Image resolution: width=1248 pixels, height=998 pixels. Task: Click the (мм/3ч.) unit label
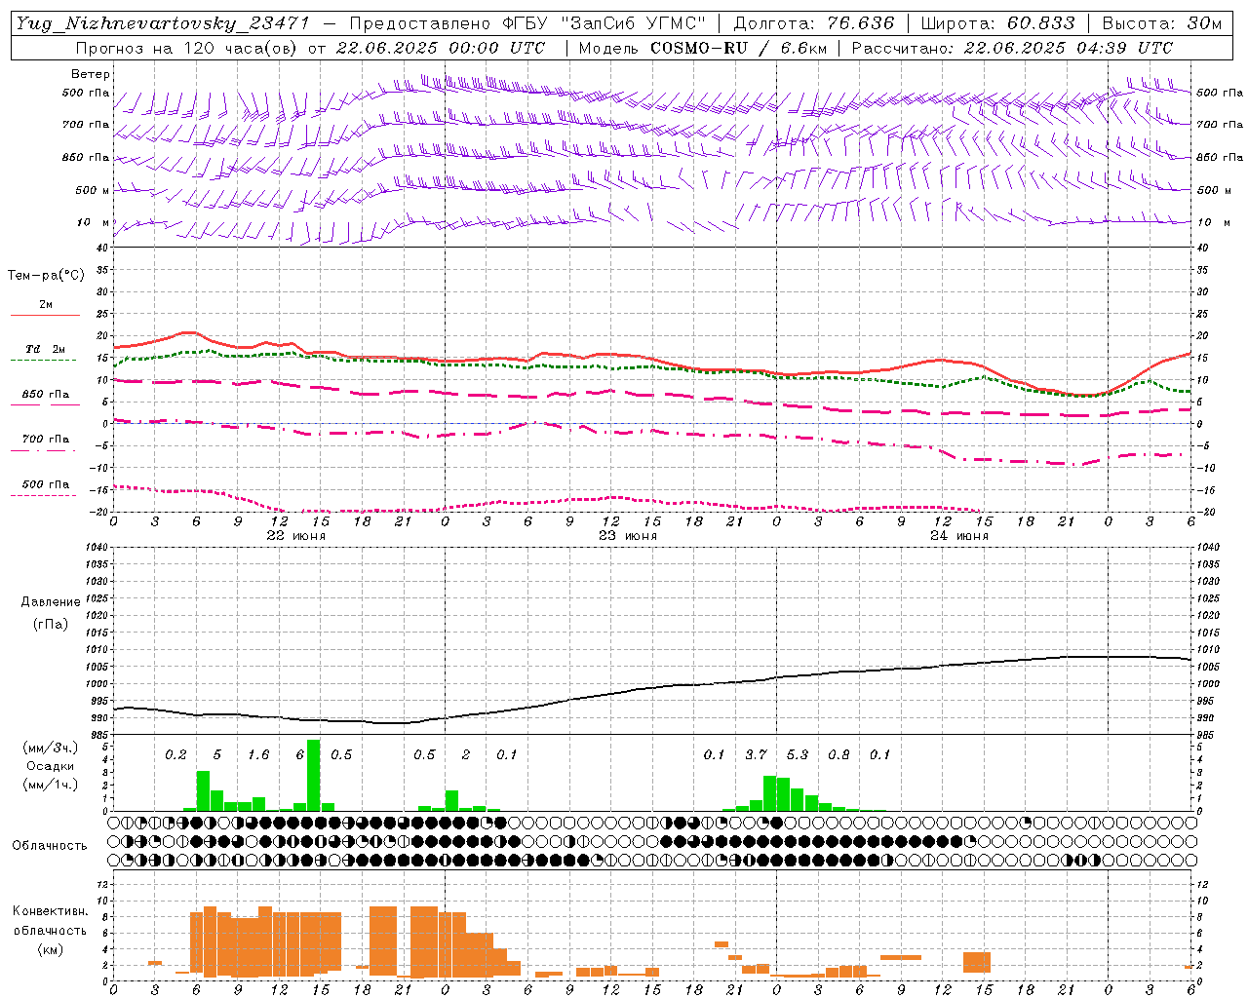(x=51, y=748)
